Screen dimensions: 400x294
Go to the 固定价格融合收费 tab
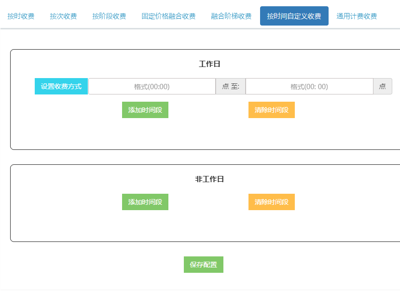click(x=168, y=16)
